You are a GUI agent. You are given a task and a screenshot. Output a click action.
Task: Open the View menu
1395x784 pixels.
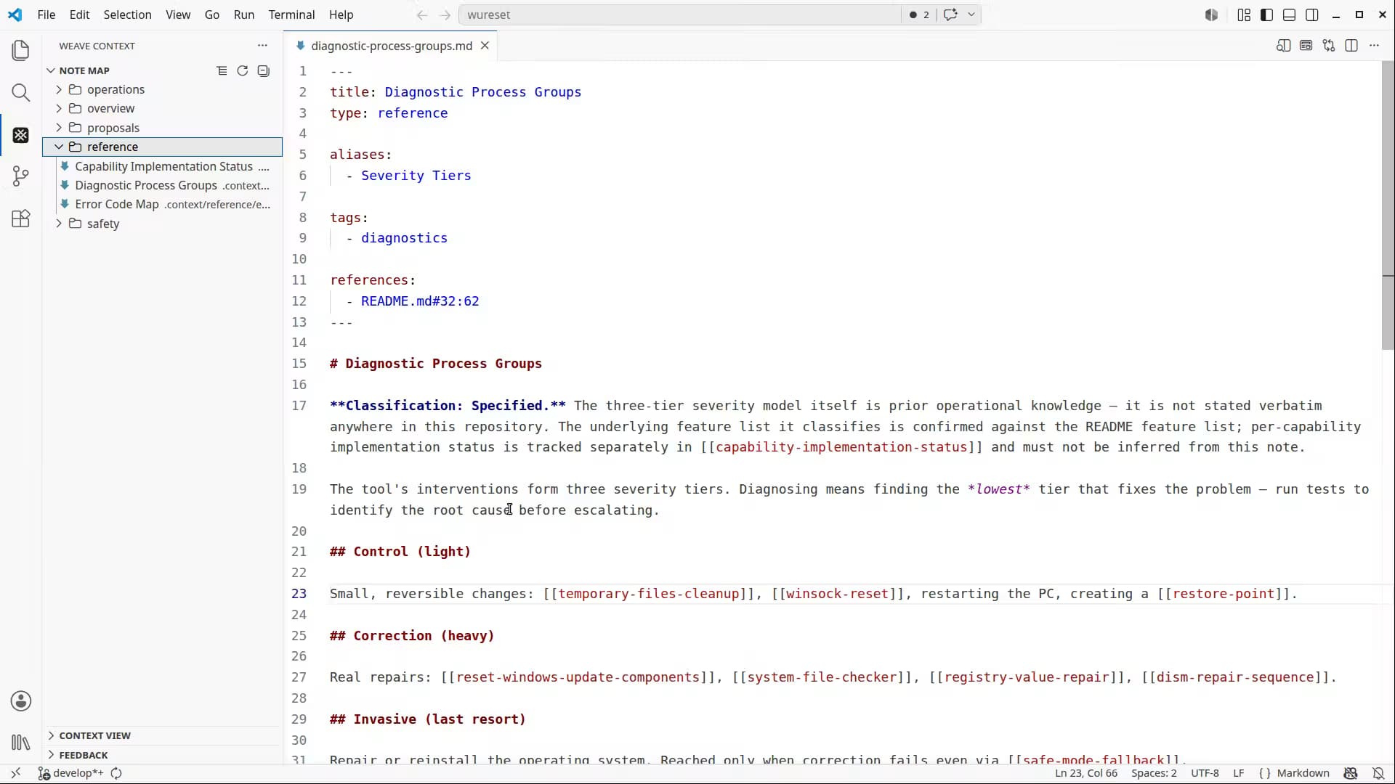[x=178, y=15]
